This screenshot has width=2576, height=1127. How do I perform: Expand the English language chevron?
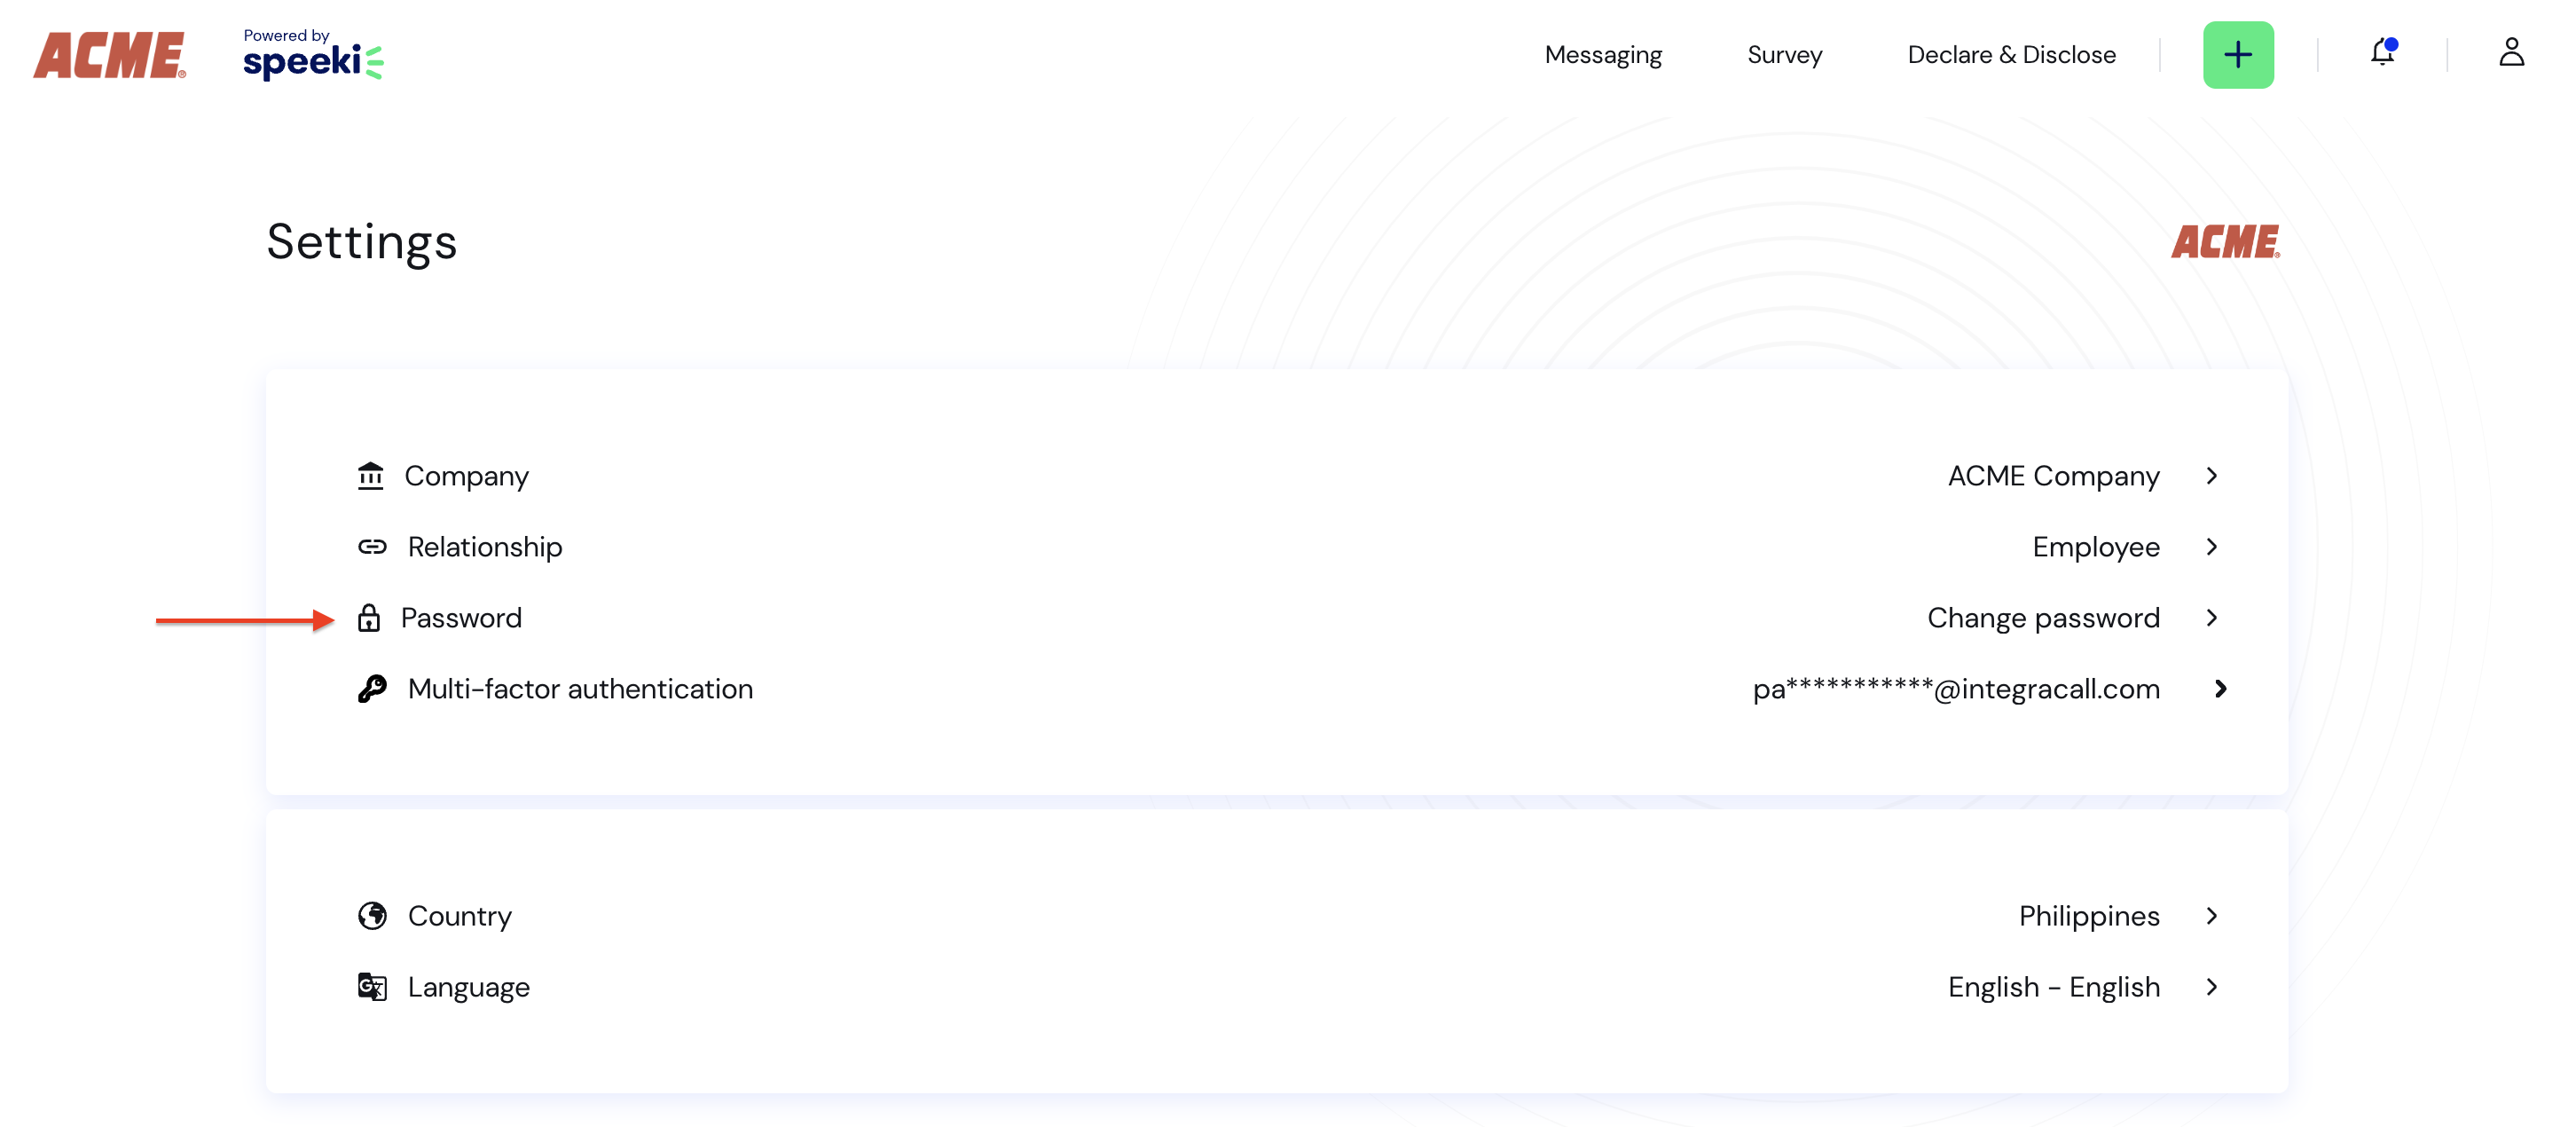pyautogui.click(x=2211, y=987)
